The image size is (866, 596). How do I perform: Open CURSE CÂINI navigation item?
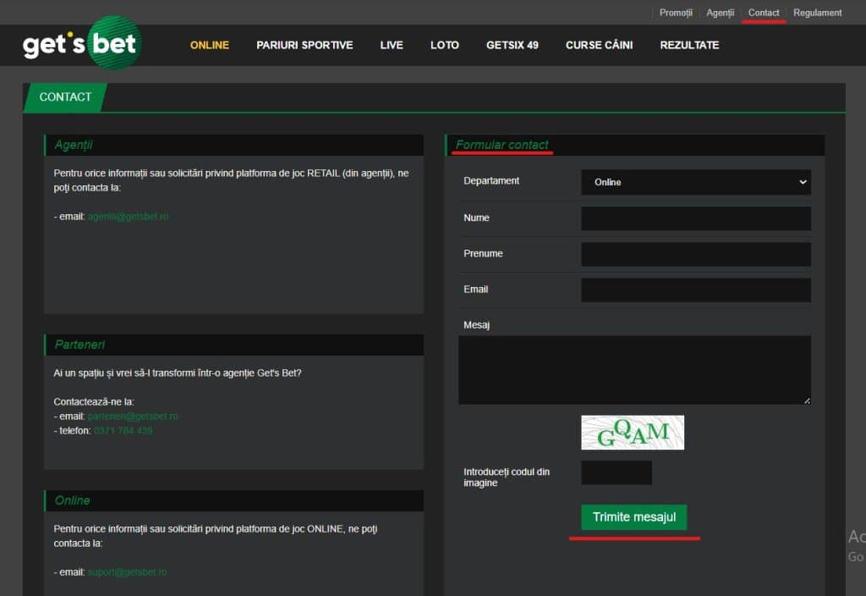click(x=600, y=46)
